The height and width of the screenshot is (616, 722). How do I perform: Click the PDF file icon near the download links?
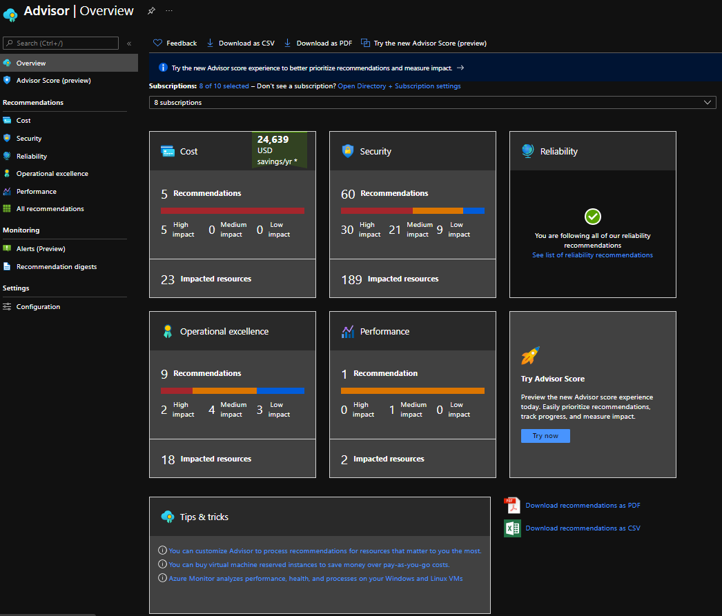click(512, 505)
